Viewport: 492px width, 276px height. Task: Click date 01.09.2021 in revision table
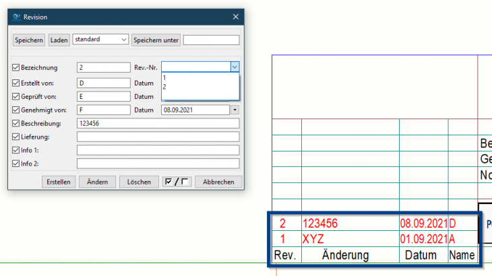424,240
